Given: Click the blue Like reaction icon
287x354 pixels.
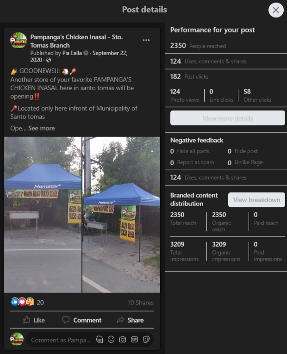Looking at the screenshot, I should point(15,302).
